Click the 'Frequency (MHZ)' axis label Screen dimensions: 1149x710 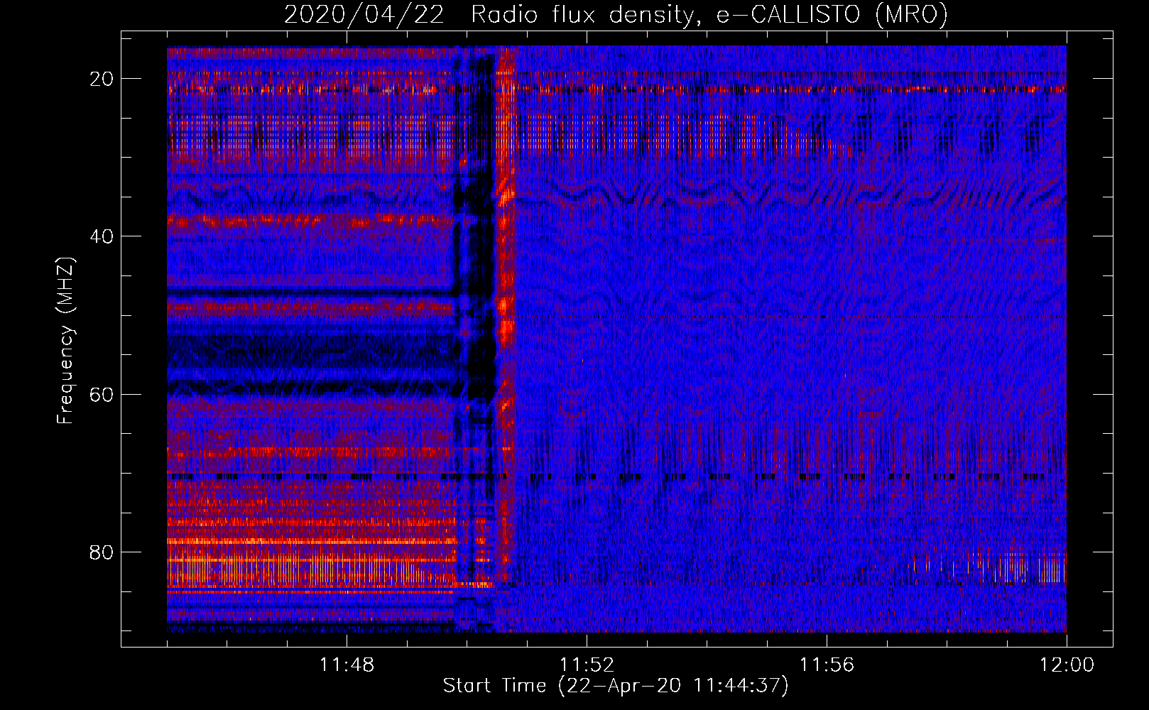click(x=65, y=341)
